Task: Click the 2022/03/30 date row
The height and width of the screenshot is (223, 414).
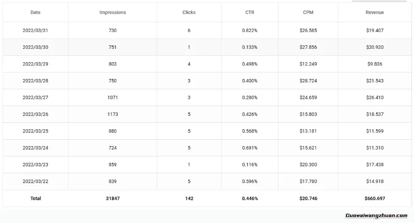Action: pyautogui.click(x=35, y=47)
